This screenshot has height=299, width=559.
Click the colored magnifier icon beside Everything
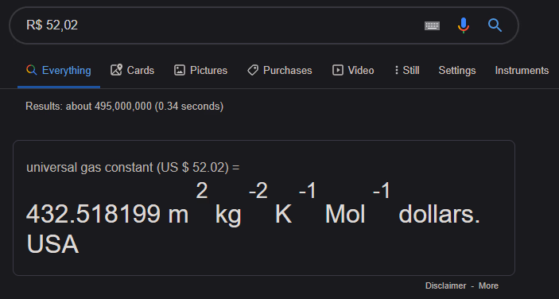[x=31, y=70]
